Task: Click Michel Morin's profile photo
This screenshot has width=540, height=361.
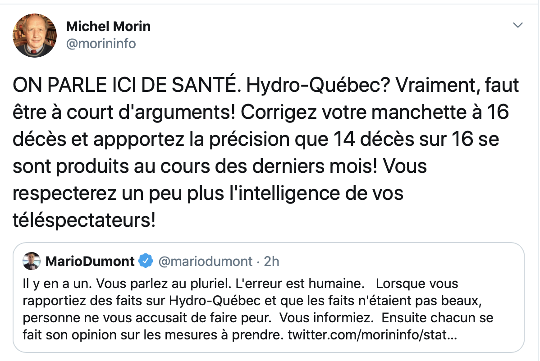Action: [35, 36]
